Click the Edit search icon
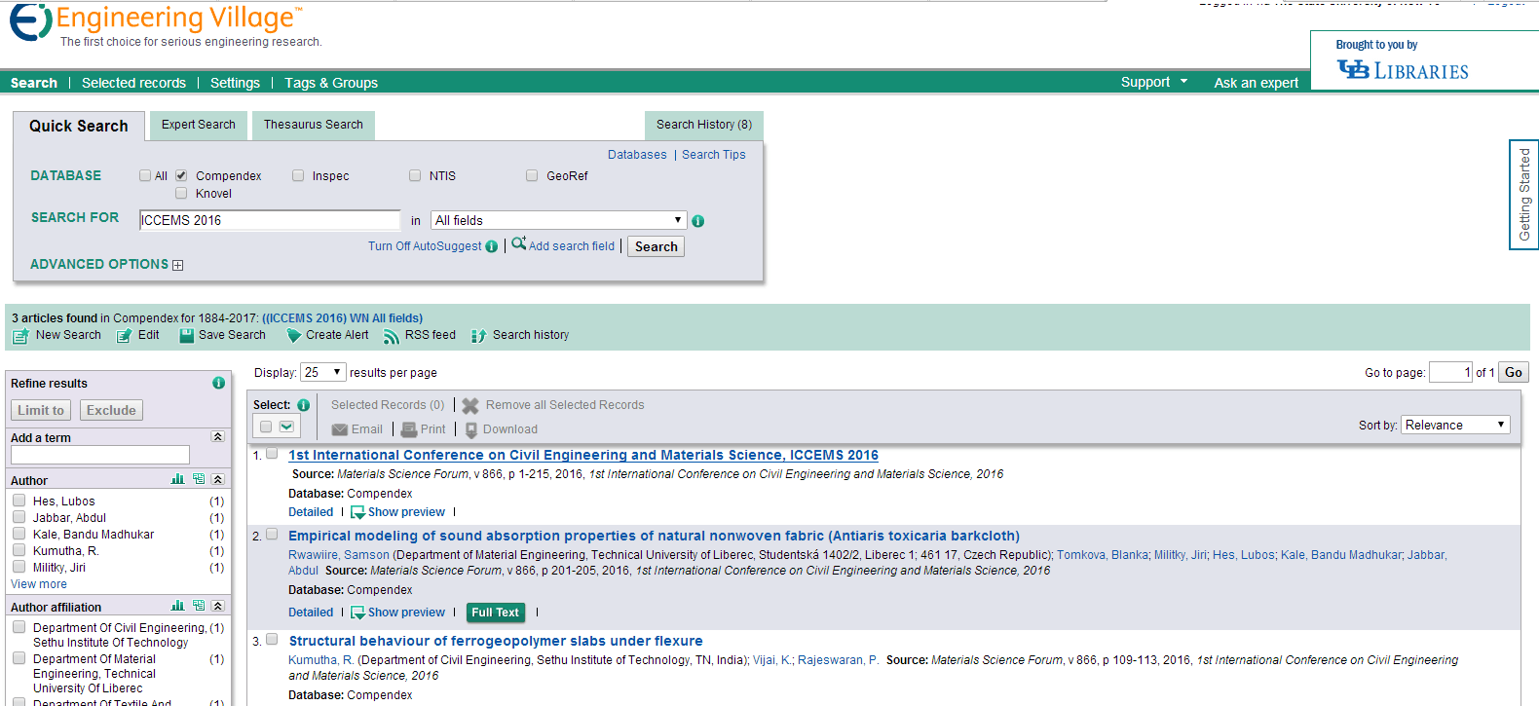The height and width of the screenshot is (706, 1539). (124, 336)
